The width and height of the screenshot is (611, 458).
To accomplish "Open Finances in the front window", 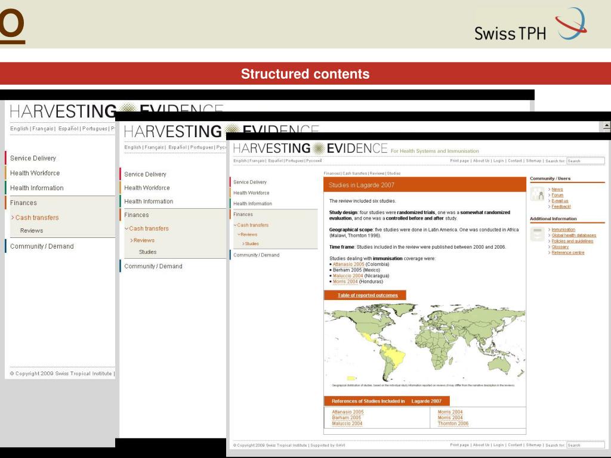I will click(243, 214).
